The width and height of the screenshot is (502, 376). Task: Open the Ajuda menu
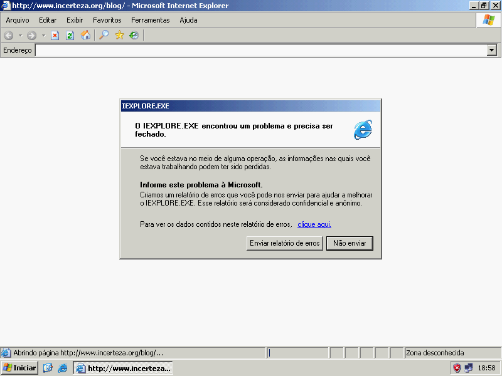coord(188,20)
